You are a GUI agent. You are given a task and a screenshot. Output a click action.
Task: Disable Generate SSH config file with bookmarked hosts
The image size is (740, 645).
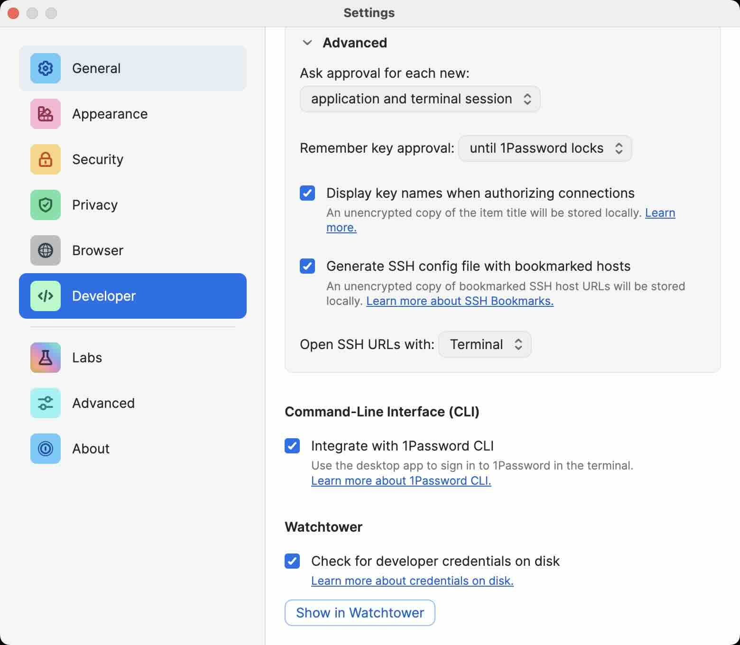pos(307,266)
